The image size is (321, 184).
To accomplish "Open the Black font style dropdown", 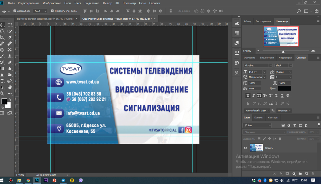I will pos(283,65).
